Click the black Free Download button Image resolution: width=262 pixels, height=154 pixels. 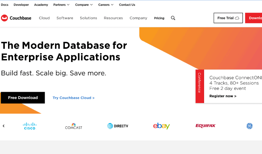click(x=23, y=98)
